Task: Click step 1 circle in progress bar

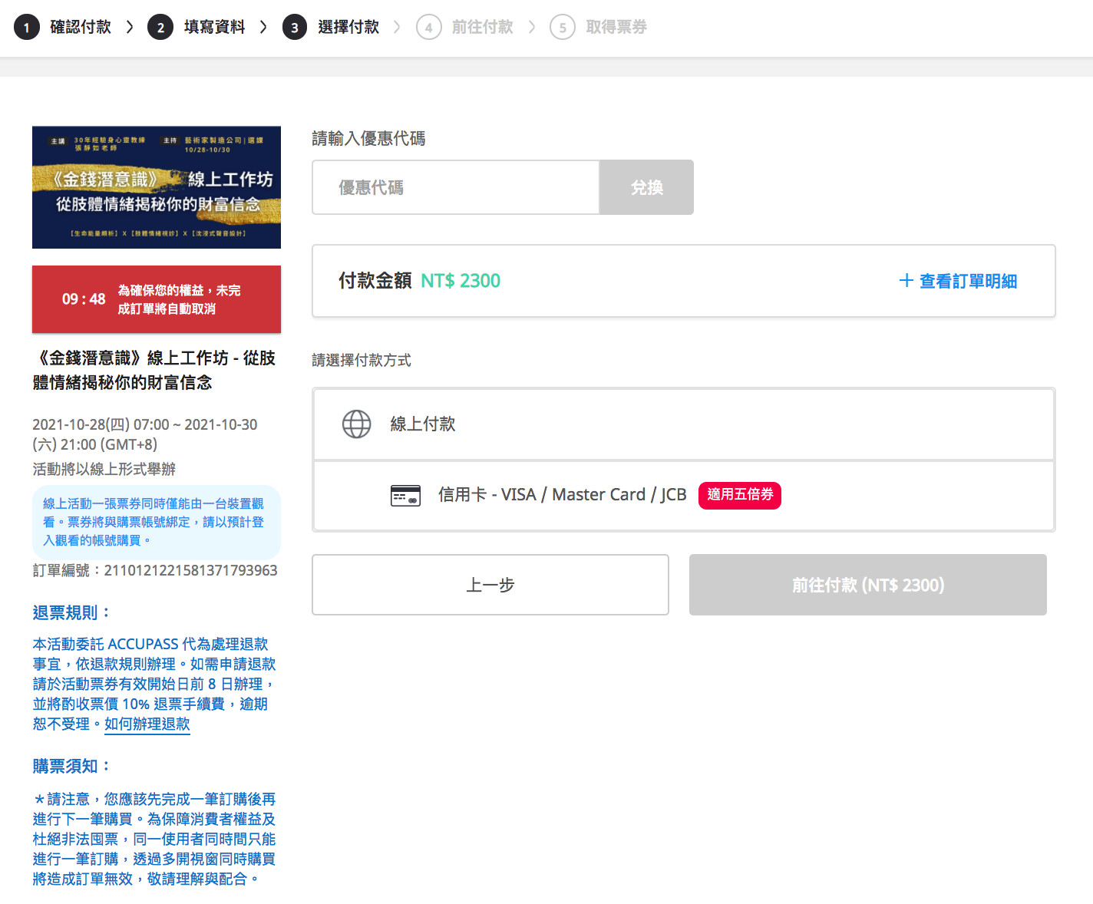Action: coord(27,28)
